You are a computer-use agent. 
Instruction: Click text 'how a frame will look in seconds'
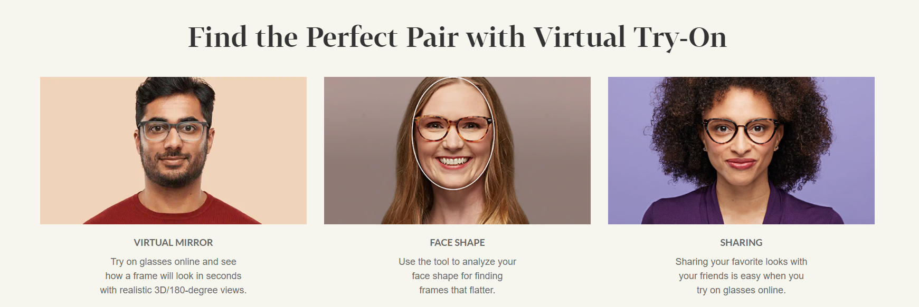173,276
